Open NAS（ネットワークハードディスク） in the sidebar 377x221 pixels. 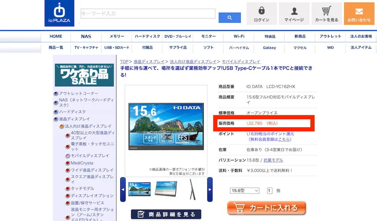pos(87,102)
